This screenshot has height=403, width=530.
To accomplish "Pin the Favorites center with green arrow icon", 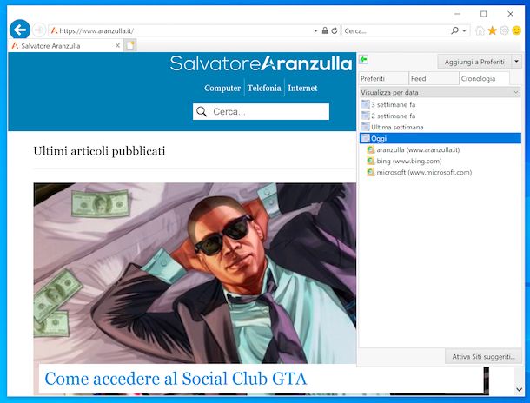I will (363, 60).
